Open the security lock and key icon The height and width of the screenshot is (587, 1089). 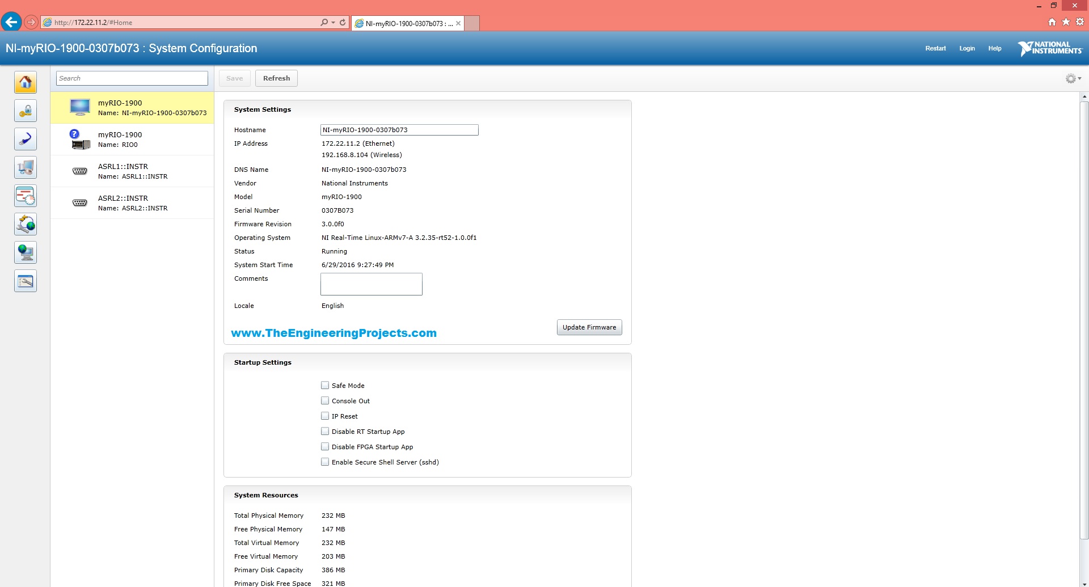click(26, 111)
